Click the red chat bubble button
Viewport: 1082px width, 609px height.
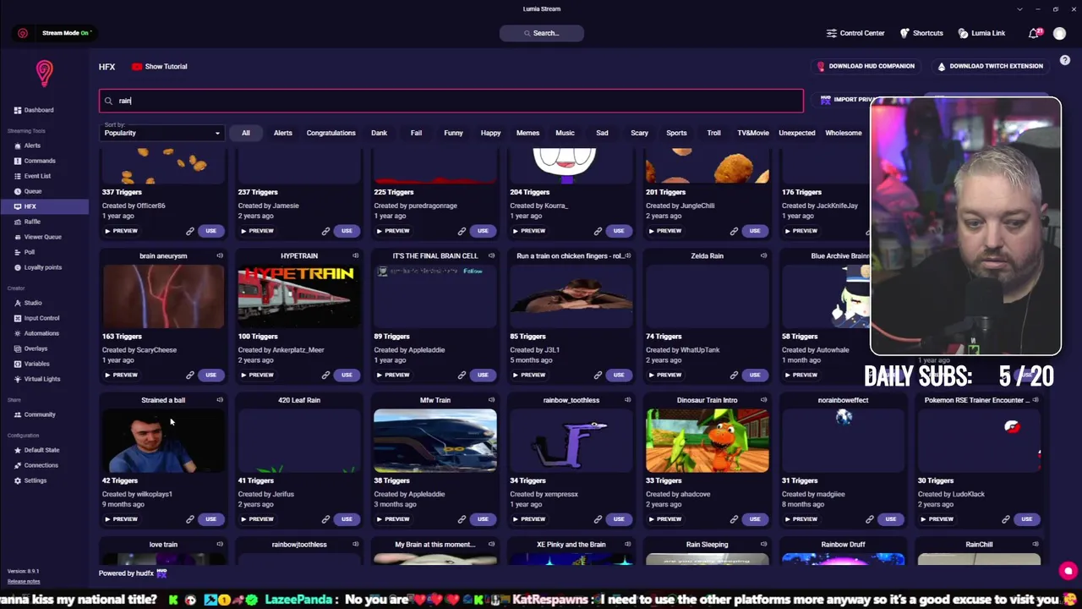pyautogui.click(x=1068, y=571)
